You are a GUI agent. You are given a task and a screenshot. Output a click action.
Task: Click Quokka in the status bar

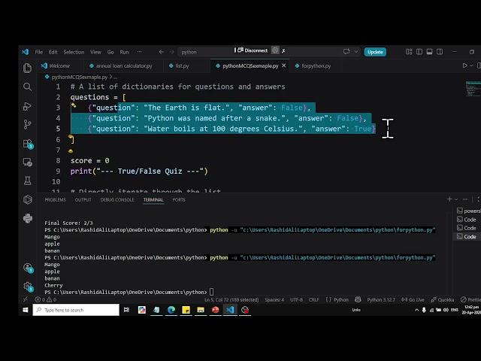(x=443, y=299)
